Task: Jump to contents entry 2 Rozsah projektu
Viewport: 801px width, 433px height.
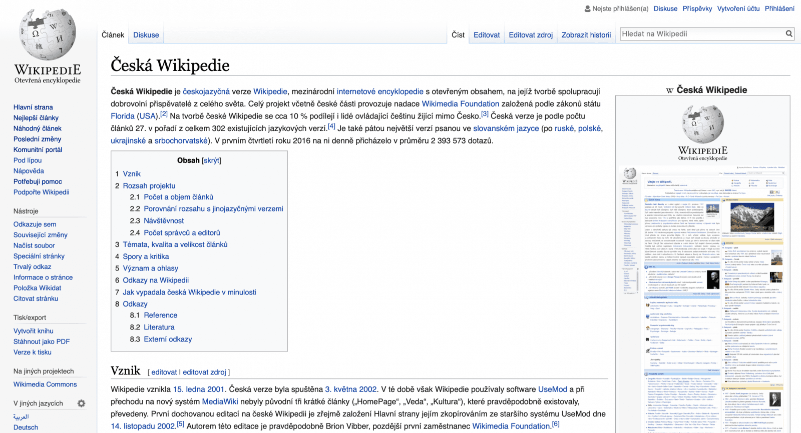Action: [149, 185]
